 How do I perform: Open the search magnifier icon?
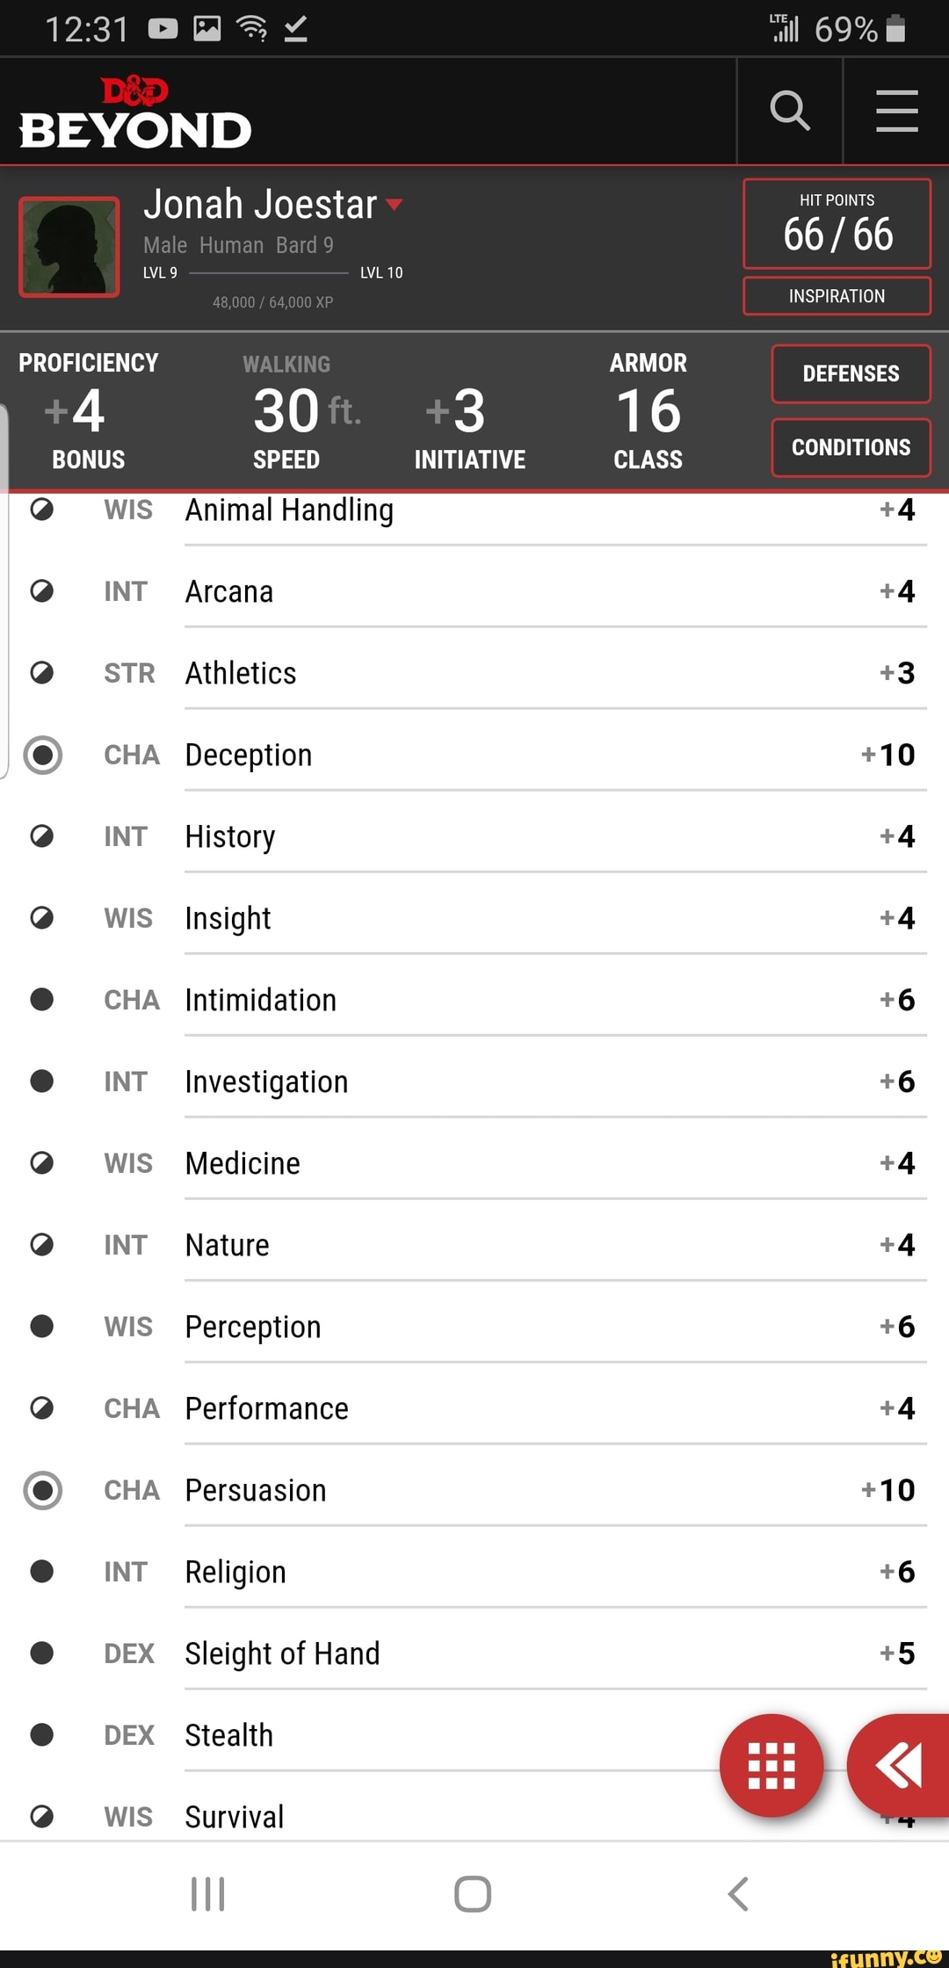[789, 111]
